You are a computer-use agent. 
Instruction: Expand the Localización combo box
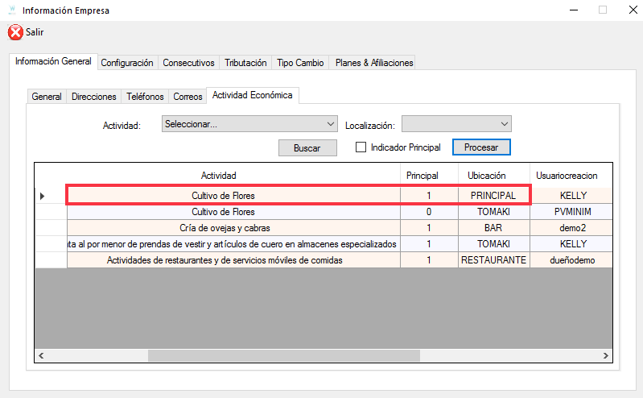click(x=456, y=124)
